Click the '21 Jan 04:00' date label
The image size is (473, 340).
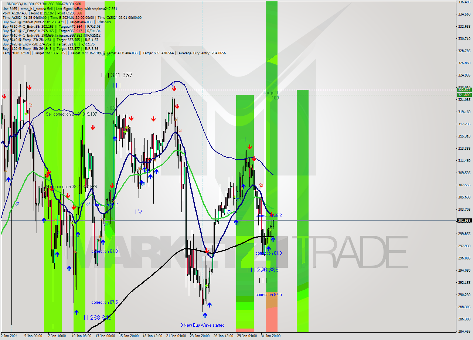click(176, 336)
